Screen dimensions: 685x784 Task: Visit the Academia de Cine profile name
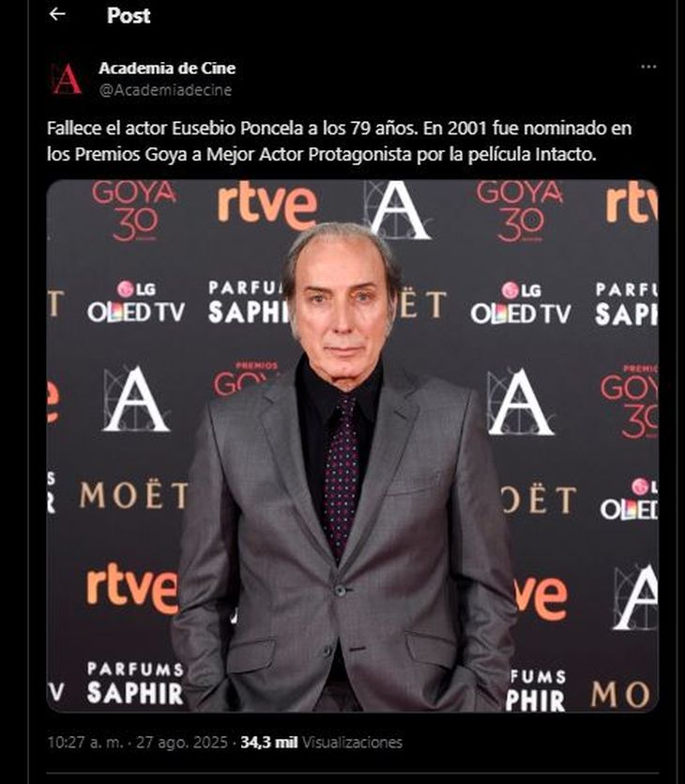167,68
